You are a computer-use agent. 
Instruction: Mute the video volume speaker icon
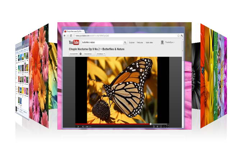tap(83, 127)
